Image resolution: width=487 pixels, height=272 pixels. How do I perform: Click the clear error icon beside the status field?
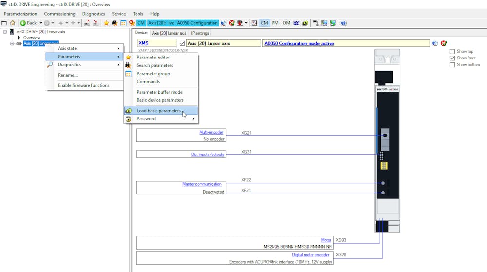pos(444,43)
